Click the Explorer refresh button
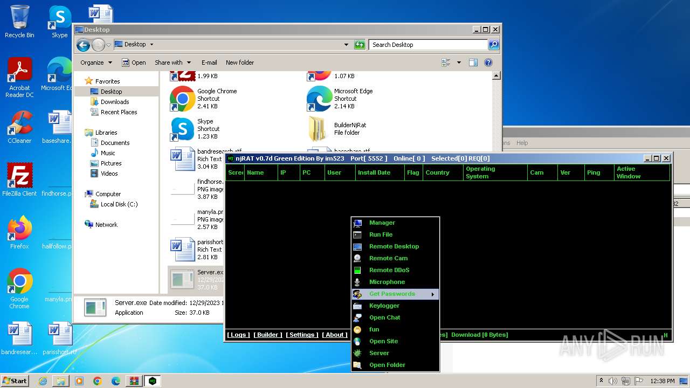The width and height of the screenshot is (690, 388). pos(360,45)
